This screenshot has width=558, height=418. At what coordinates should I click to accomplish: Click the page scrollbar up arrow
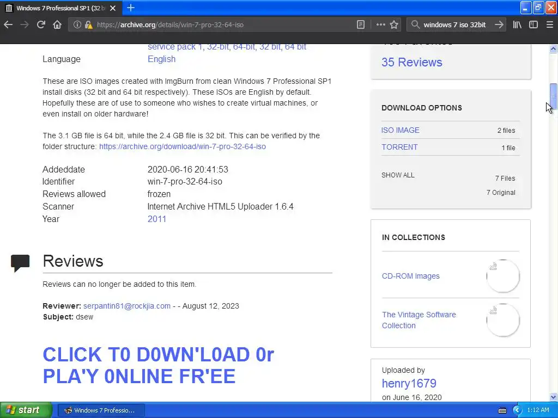(553, 48)
